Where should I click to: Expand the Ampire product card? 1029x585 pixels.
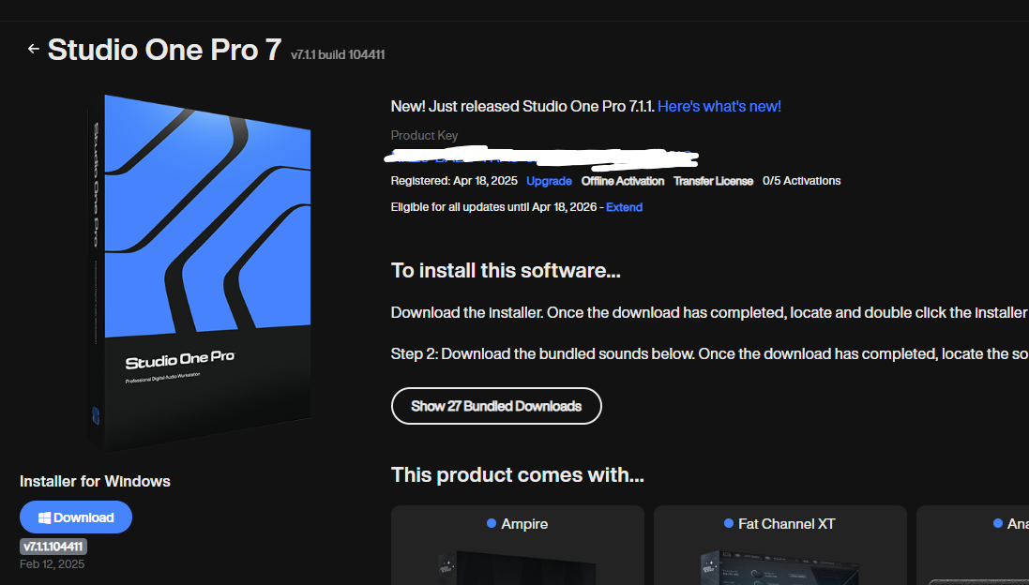click(518, 545)
